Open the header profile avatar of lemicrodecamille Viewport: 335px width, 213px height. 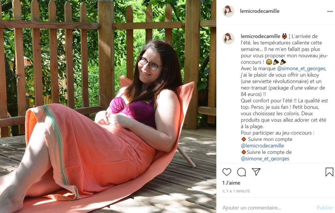coord(228,11)
